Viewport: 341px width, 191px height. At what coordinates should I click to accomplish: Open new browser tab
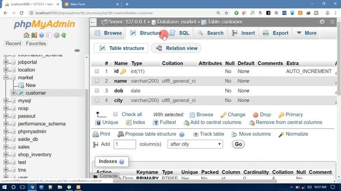(127, 4)
